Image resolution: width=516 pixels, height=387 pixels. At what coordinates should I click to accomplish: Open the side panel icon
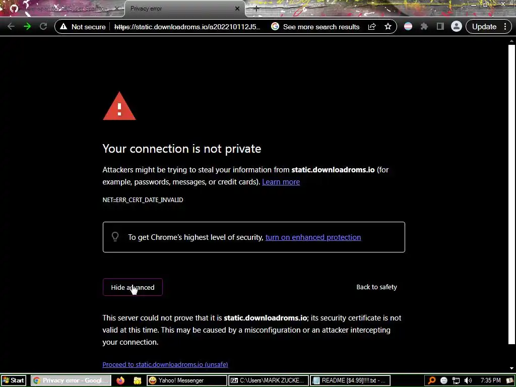(x=440, y=27)
